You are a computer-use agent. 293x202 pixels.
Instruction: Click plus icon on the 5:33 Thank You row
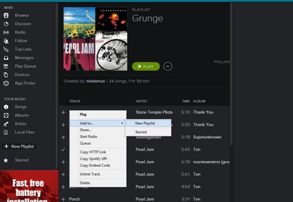[63, 125]
